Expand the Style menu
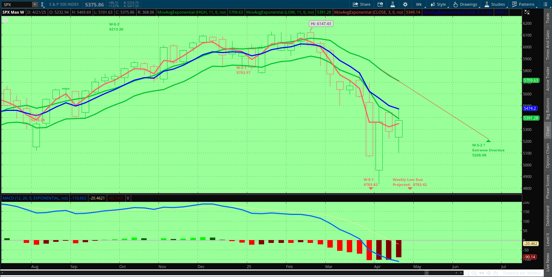The width and height of the screenshot is (552, 277). coord(438,4)
